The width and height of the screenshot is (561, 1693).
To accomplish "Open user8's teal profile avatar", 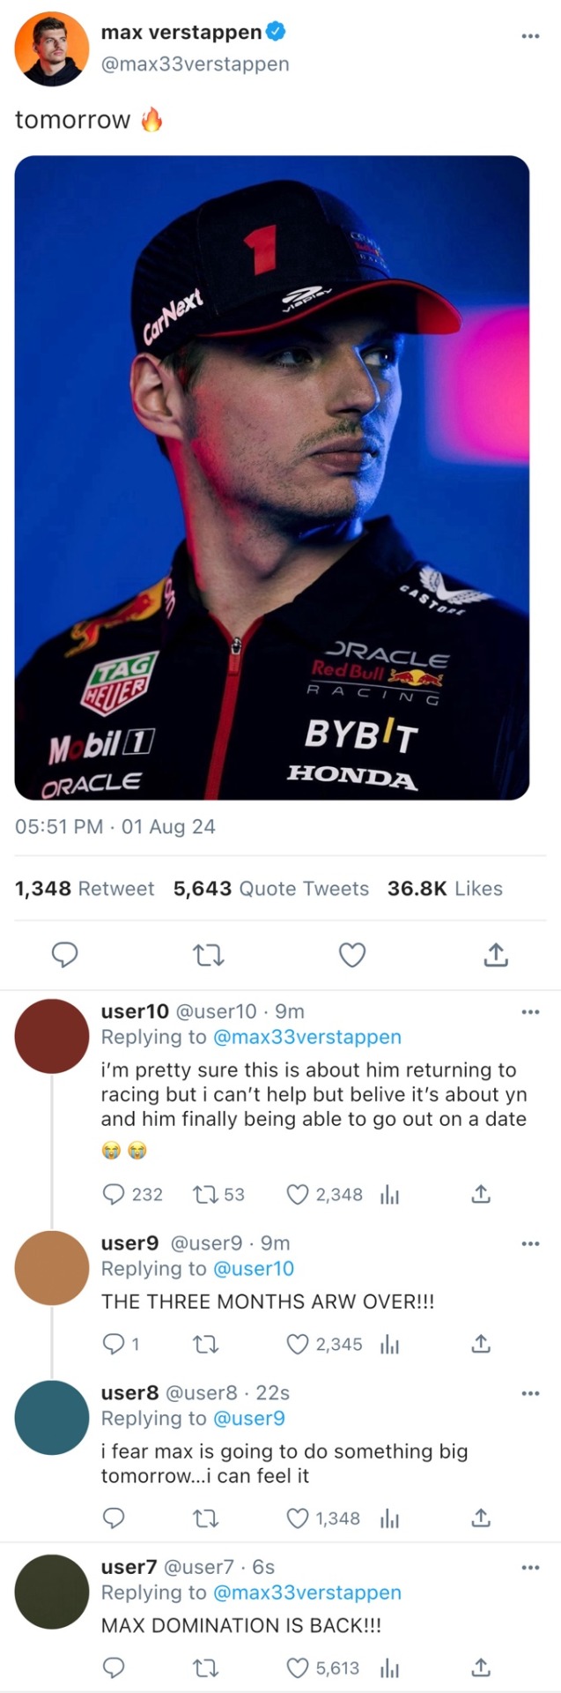I will (52, 1418).
